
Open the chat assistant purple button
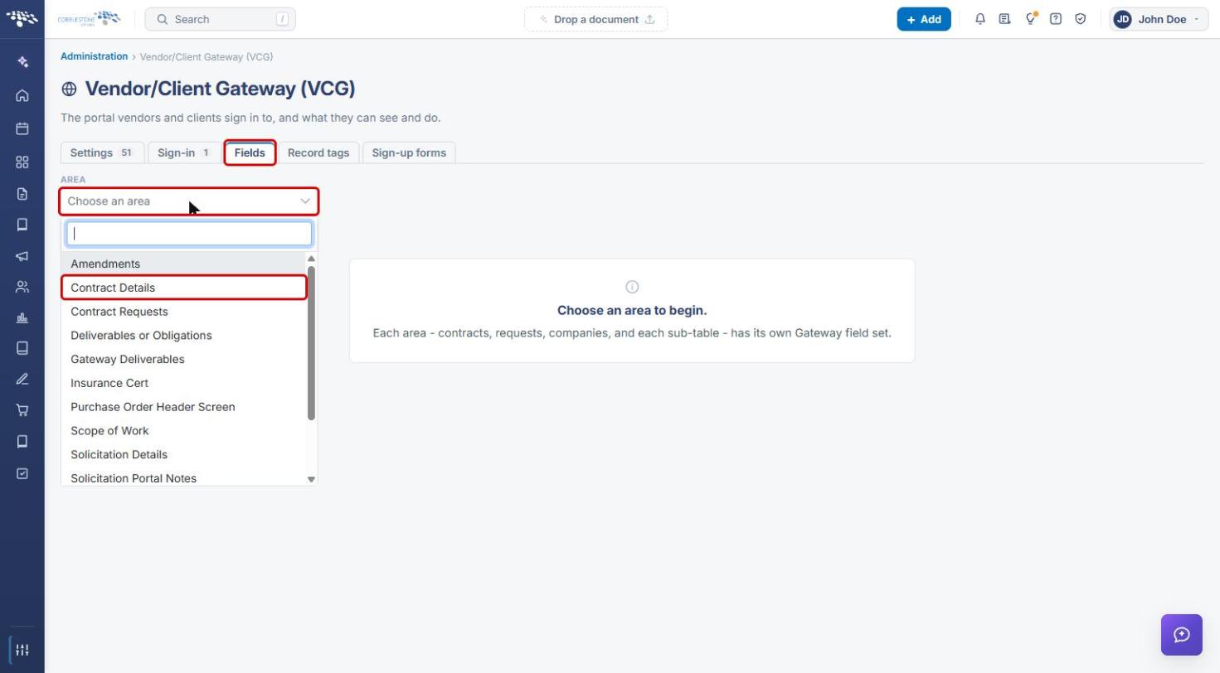(1182, 635)
